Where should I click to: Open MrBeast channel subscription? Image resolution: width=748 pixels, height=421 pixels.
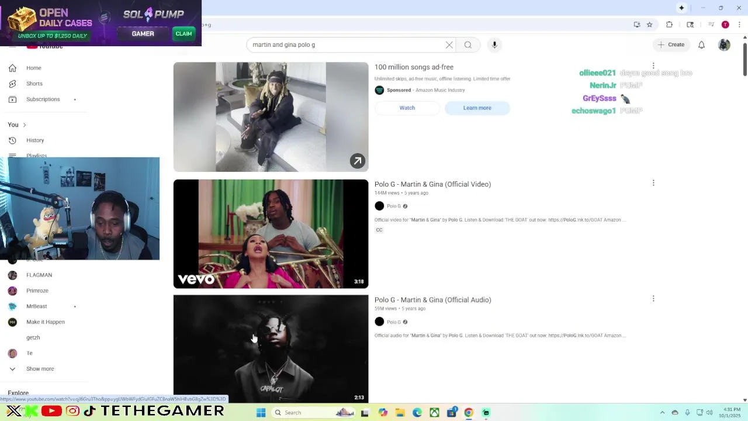click(37, 306)
